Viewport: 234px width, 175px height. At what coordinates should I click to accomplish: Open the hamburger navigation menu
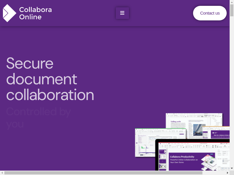pos(122,13)
